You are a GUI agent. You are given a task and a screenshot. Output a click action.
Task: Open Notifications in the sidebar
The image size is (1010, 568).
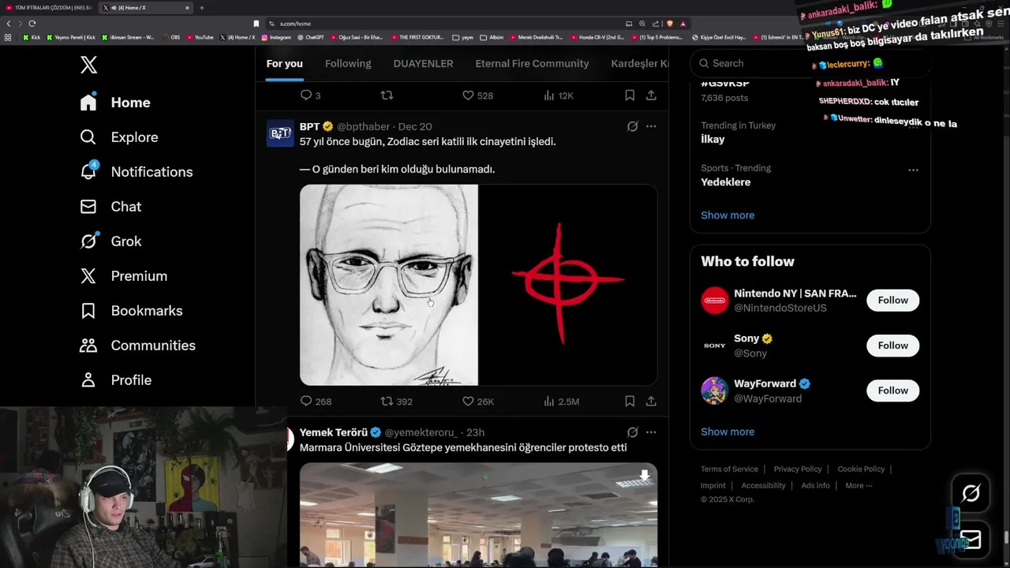point(137,172)
